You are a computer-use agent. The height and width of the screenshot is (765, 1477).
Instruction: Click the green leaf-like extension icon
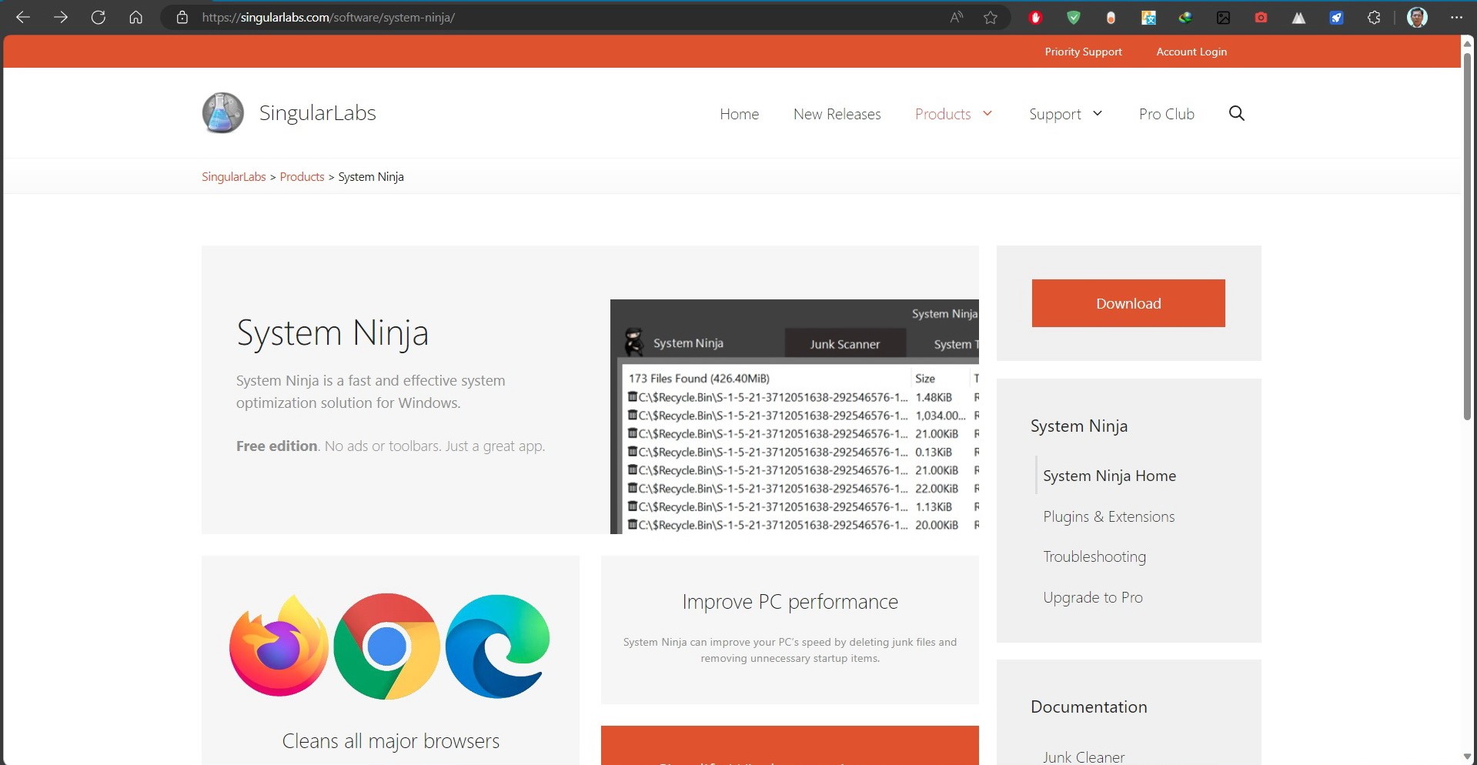point(1186,17)
